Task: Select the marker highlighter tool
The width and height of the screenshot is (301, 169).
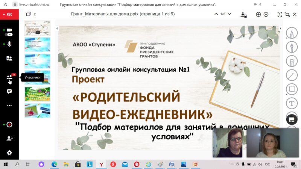Action: coord(292,61)
